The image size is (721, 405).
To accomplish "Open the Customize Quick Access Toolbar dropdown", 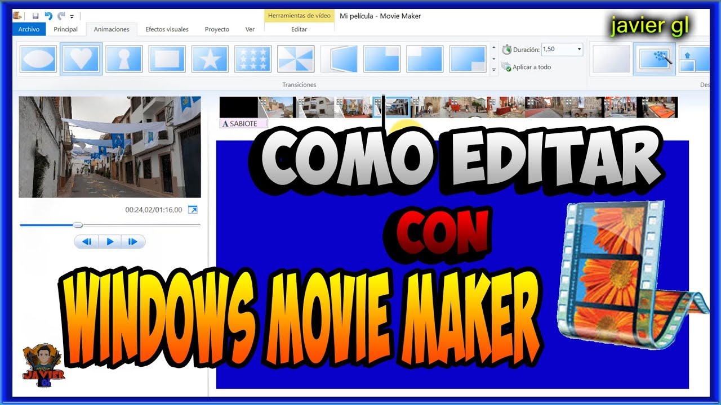I will point(72,17).
